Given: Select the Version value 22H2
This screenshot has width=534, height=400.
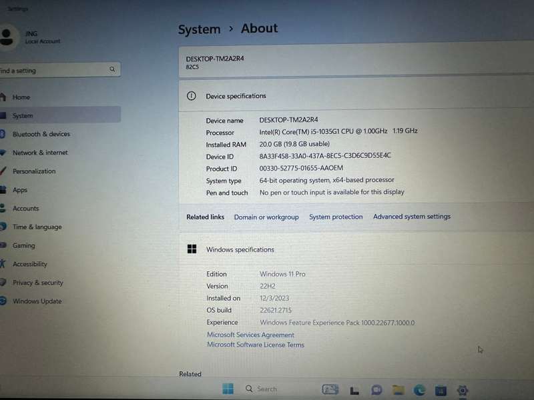Looking at the screenshot, I should [268, 286].
